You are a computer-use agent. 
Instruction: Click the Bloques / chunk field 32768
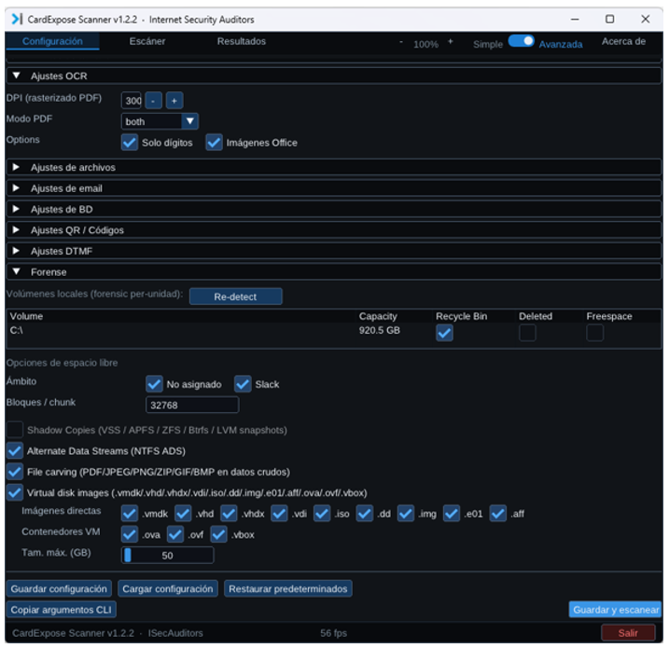pos(192,405)
